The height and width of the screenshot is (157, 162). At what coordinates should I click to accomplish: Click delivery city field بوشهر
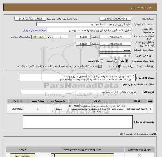[115, 56]
